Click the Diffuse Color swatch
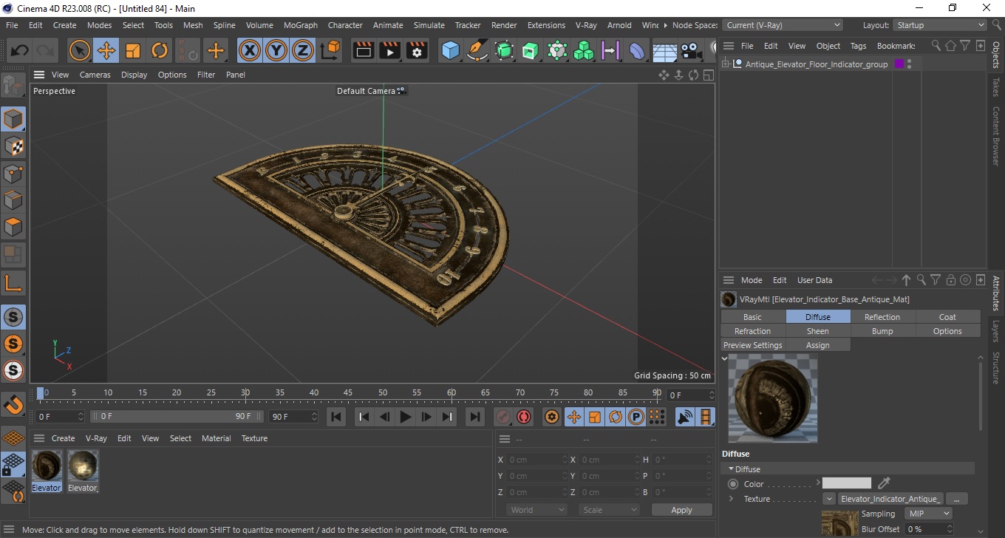The height and width of the screenshot is (538, 1005). point(847,484)
